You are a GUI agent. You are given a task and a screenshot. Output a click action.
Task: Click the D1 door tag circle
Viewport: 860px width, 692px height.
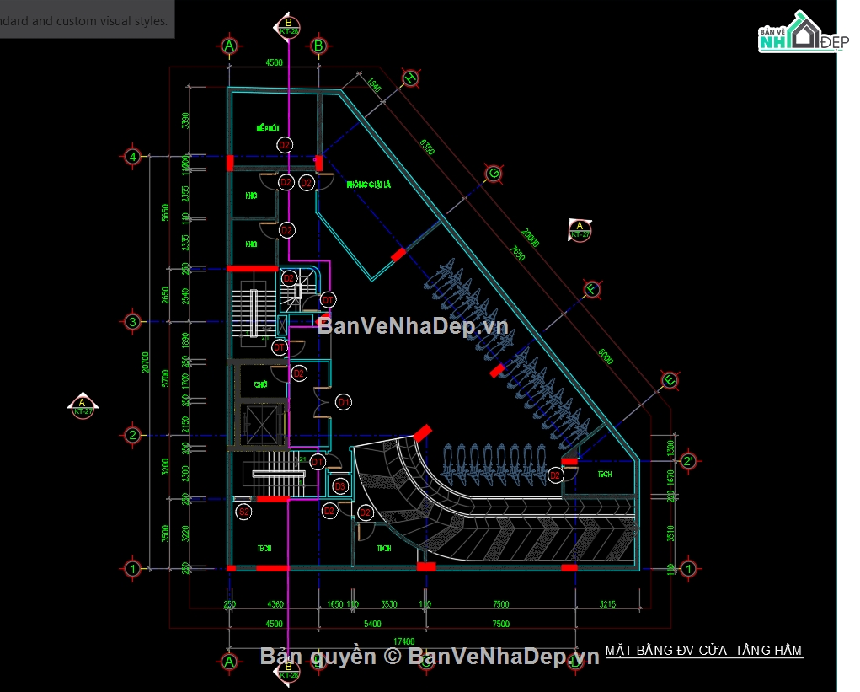(x=343, y=403)
